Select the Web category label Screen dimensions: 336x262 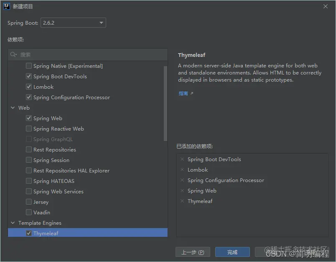tap(24, 108)
